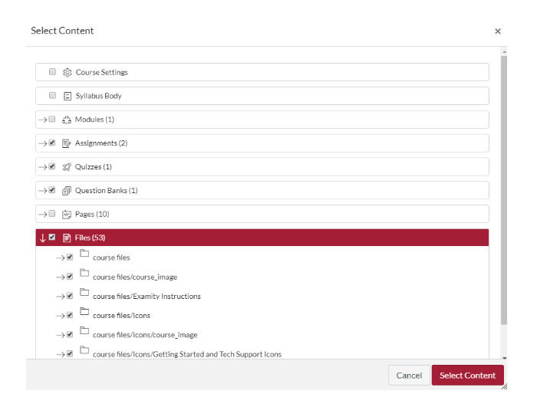Expand the Assignments (2) section arrow
The height and width of the screenshot is (420, 537).
click(43, 143)
